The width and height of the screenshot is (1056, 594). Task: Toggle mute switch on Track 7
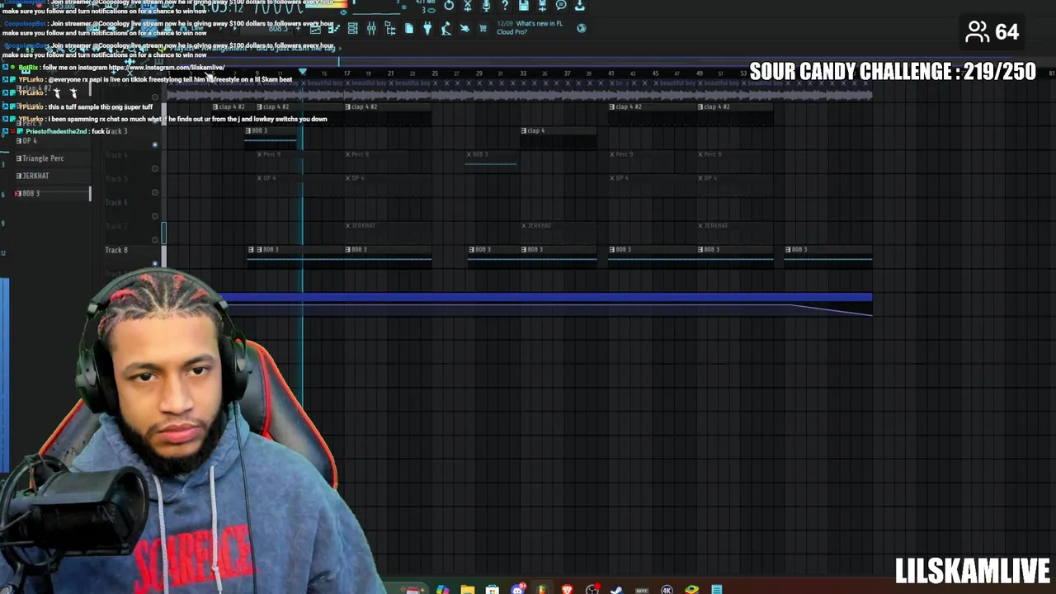(x=154, y=240)
